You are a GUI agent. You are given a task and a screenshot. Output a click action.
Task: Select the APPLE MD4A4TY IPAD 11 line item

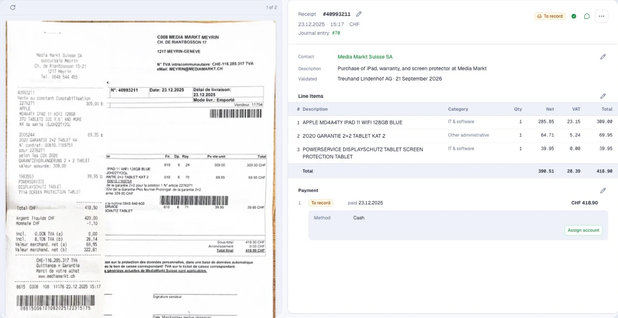pos(453,122)
